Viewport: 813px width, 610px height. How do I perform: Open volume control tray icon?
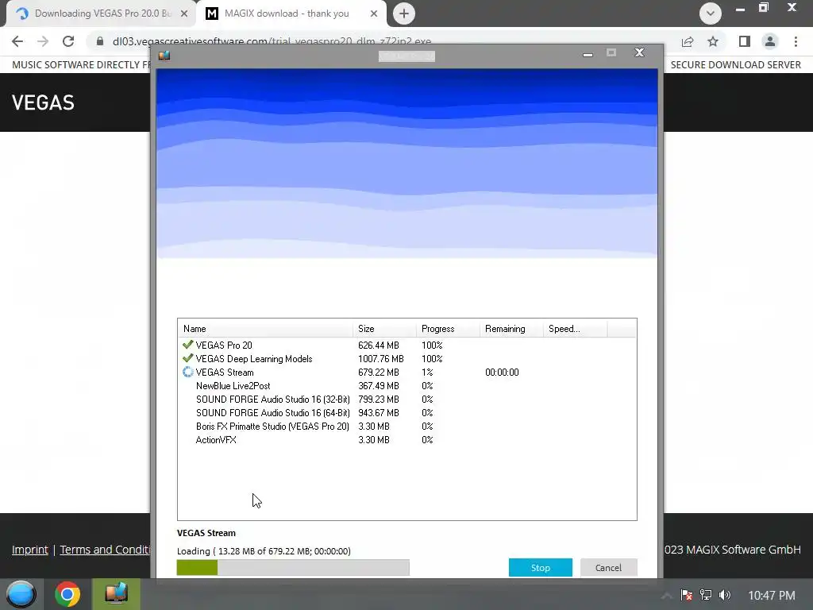click(x=724, y=595)
